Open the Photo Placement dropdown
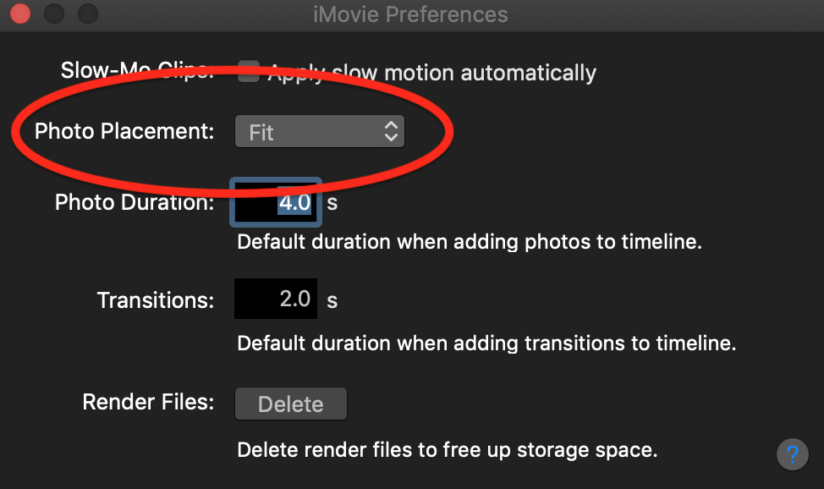 319,132
